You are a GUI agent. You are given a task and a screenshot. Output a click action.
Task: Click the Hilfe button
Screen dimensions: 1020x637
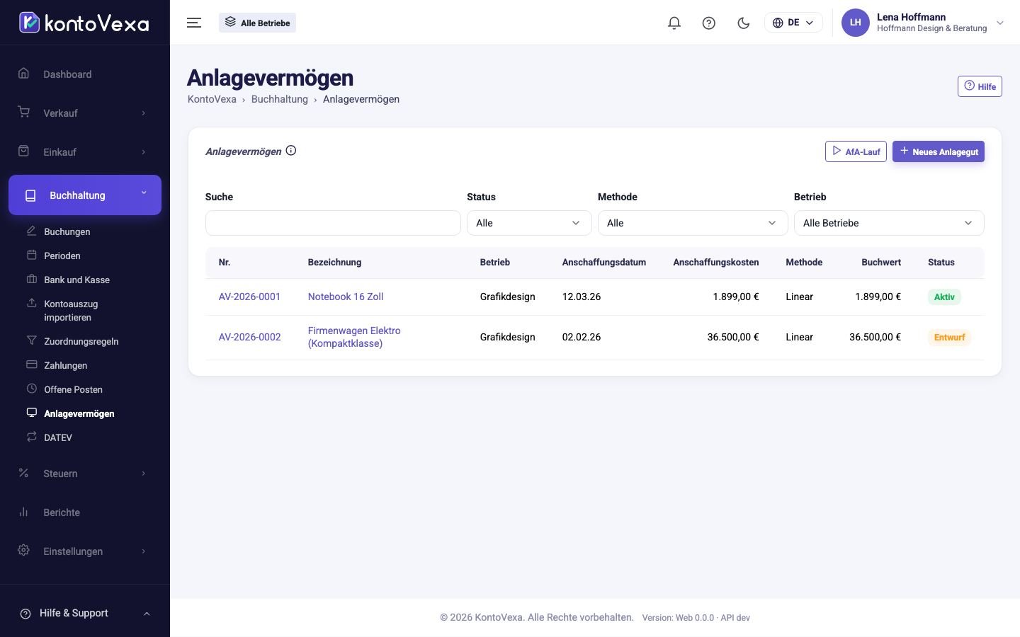[x=980, y=86]
